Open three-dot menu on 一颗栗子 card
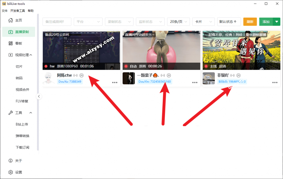This screenshot has width=283, height=179. click(x=195, y=82)
